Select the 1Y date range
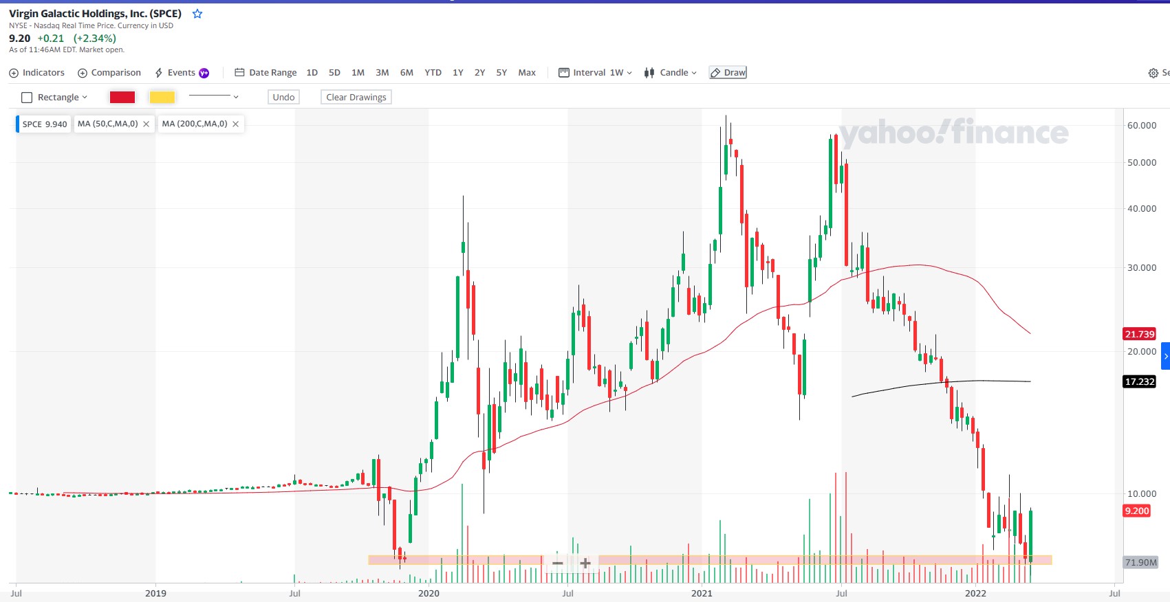This screenshot has width=1170, height=602. 458,73
